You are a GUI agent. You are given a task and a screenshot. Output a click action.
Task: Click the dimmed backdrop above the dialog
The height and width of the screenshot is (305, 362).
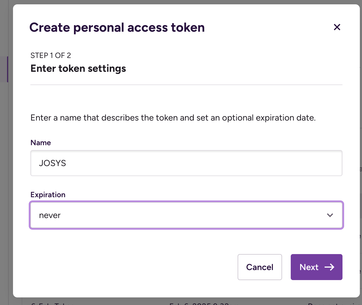[x=181, y=2]
